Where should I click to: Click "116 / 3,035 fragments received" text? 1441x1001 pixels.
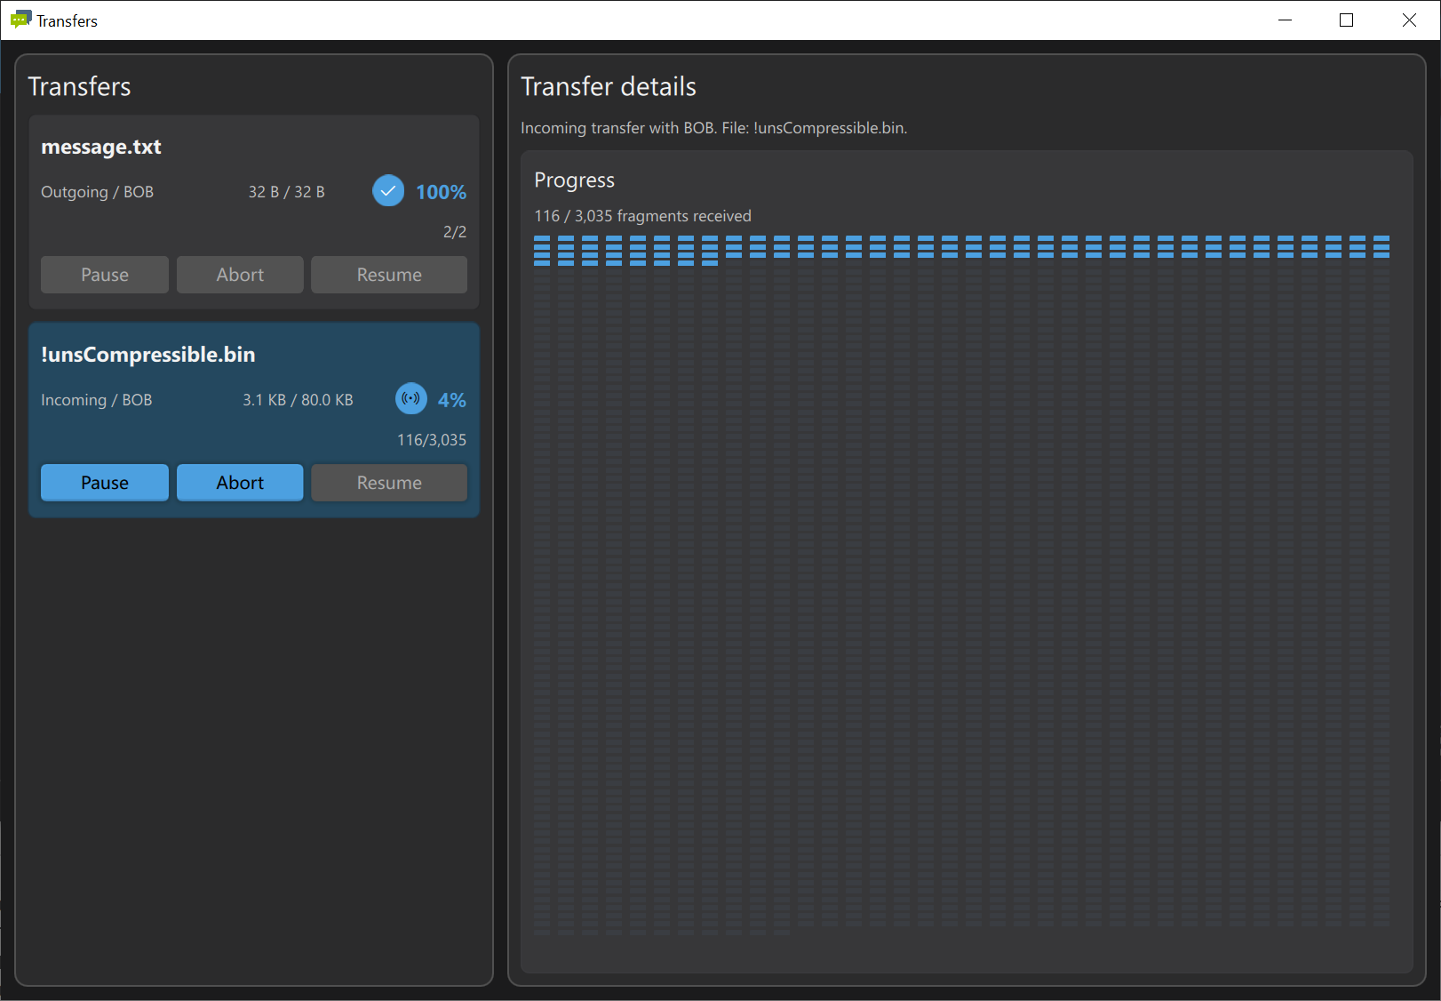coord(642,216)
